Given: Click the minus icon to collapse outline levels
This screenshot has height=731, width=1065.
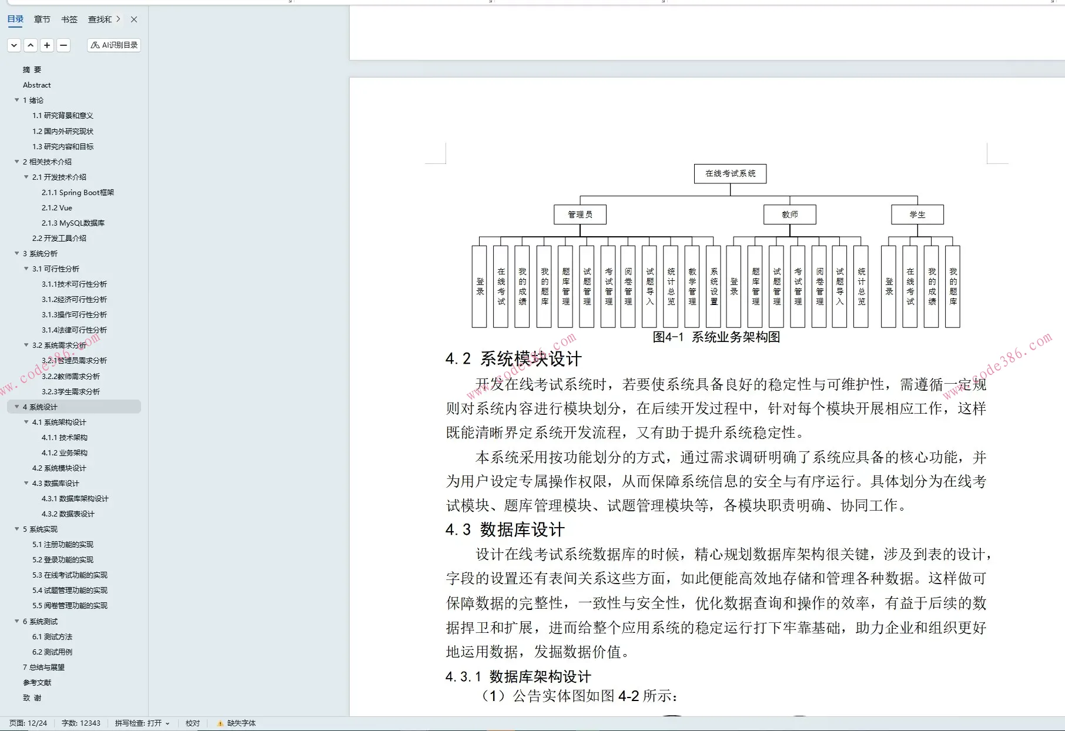Looking at the screenshot, I should coord(63,45).
